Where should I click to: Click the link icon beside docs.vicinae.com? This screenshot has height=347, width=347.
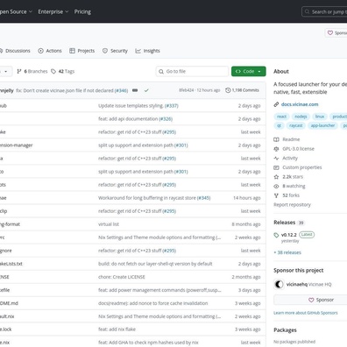click(276, 104)
